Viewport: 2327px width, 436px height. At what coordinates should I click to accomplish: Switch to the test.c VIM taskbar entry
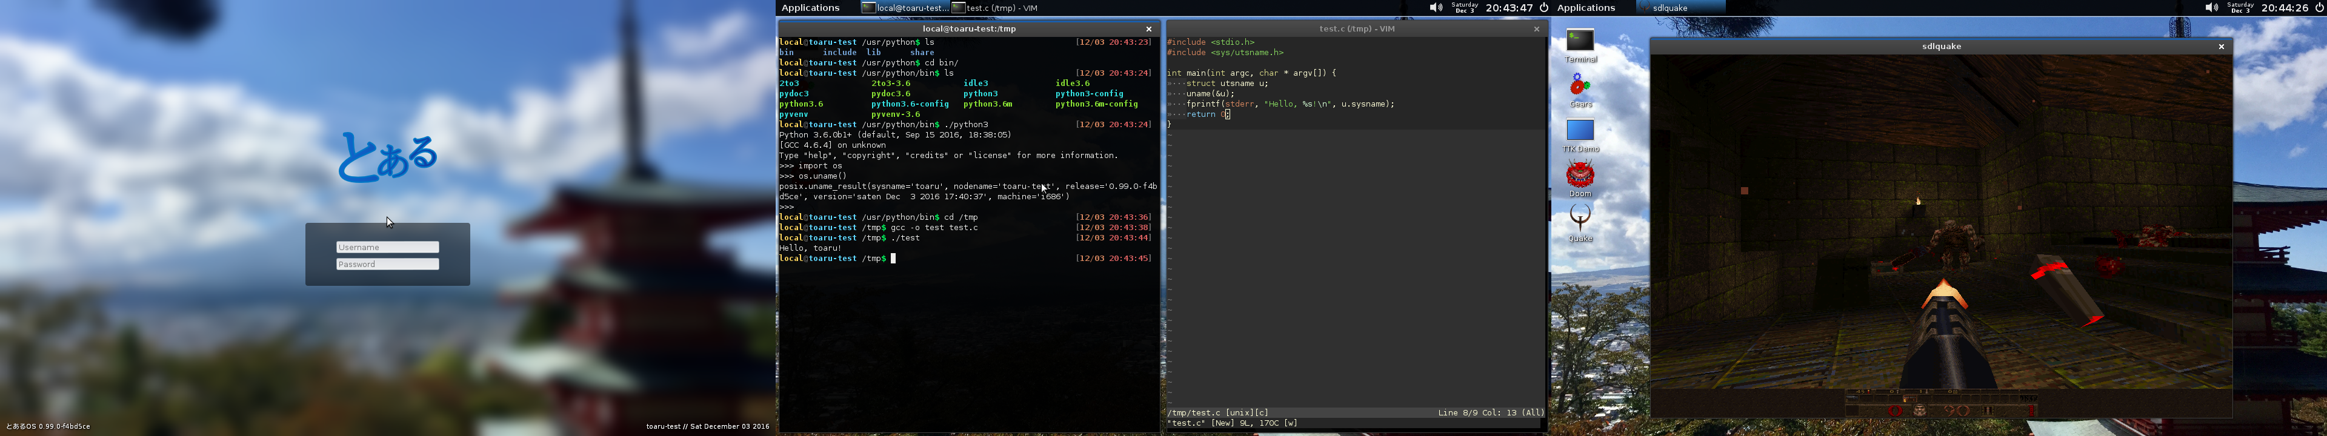[x=994, y=7]
